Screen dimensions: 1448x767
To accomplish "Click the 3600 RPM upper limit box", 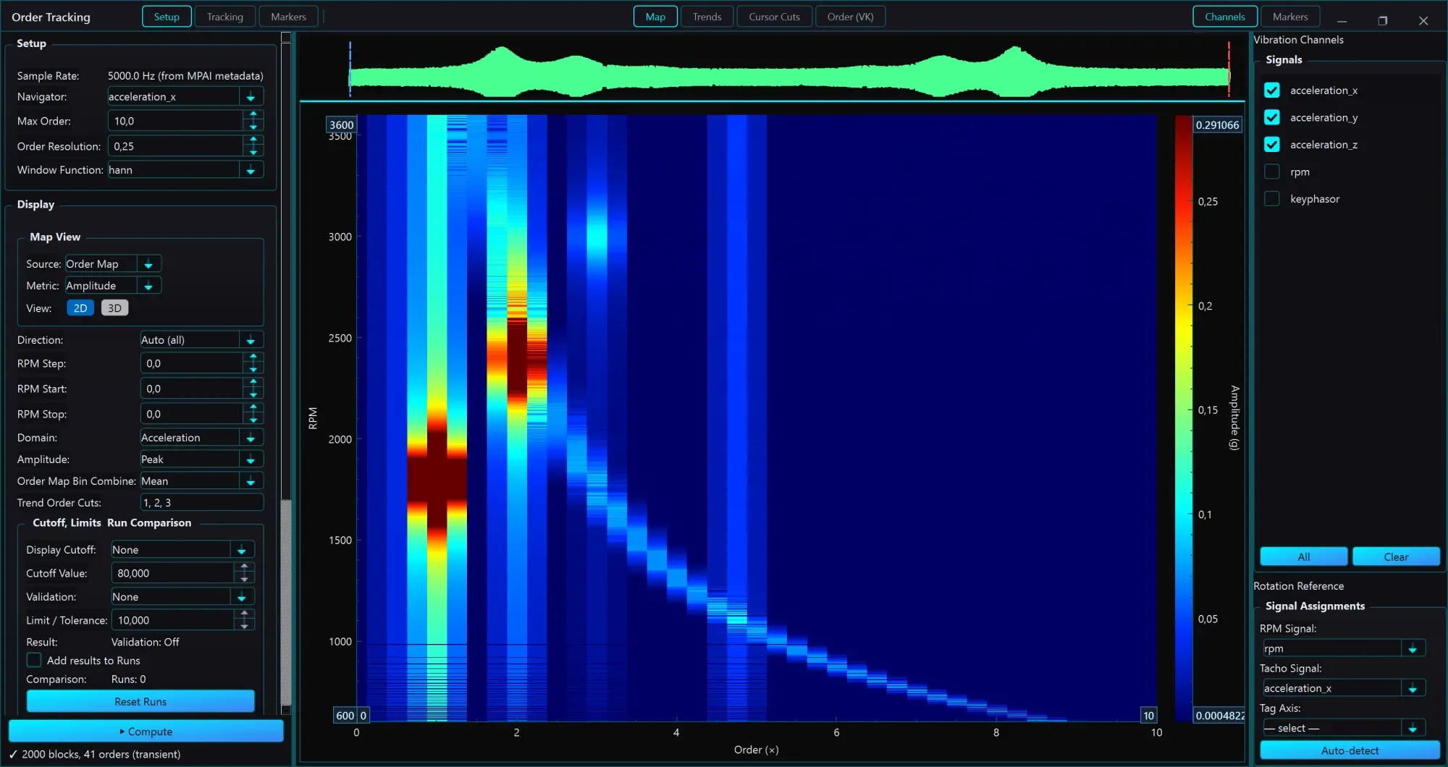I will (x=341, y=124).
